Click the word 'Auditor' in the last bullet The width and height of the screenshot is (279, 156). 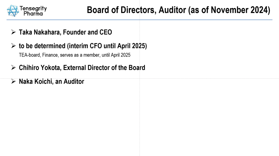coord(74,81)
